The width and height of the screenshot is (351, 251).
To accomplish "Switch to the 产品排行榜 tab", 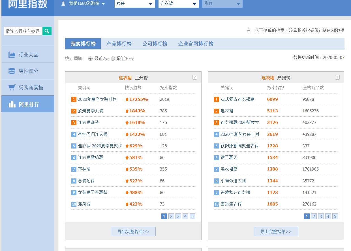I will coord(119,44).
